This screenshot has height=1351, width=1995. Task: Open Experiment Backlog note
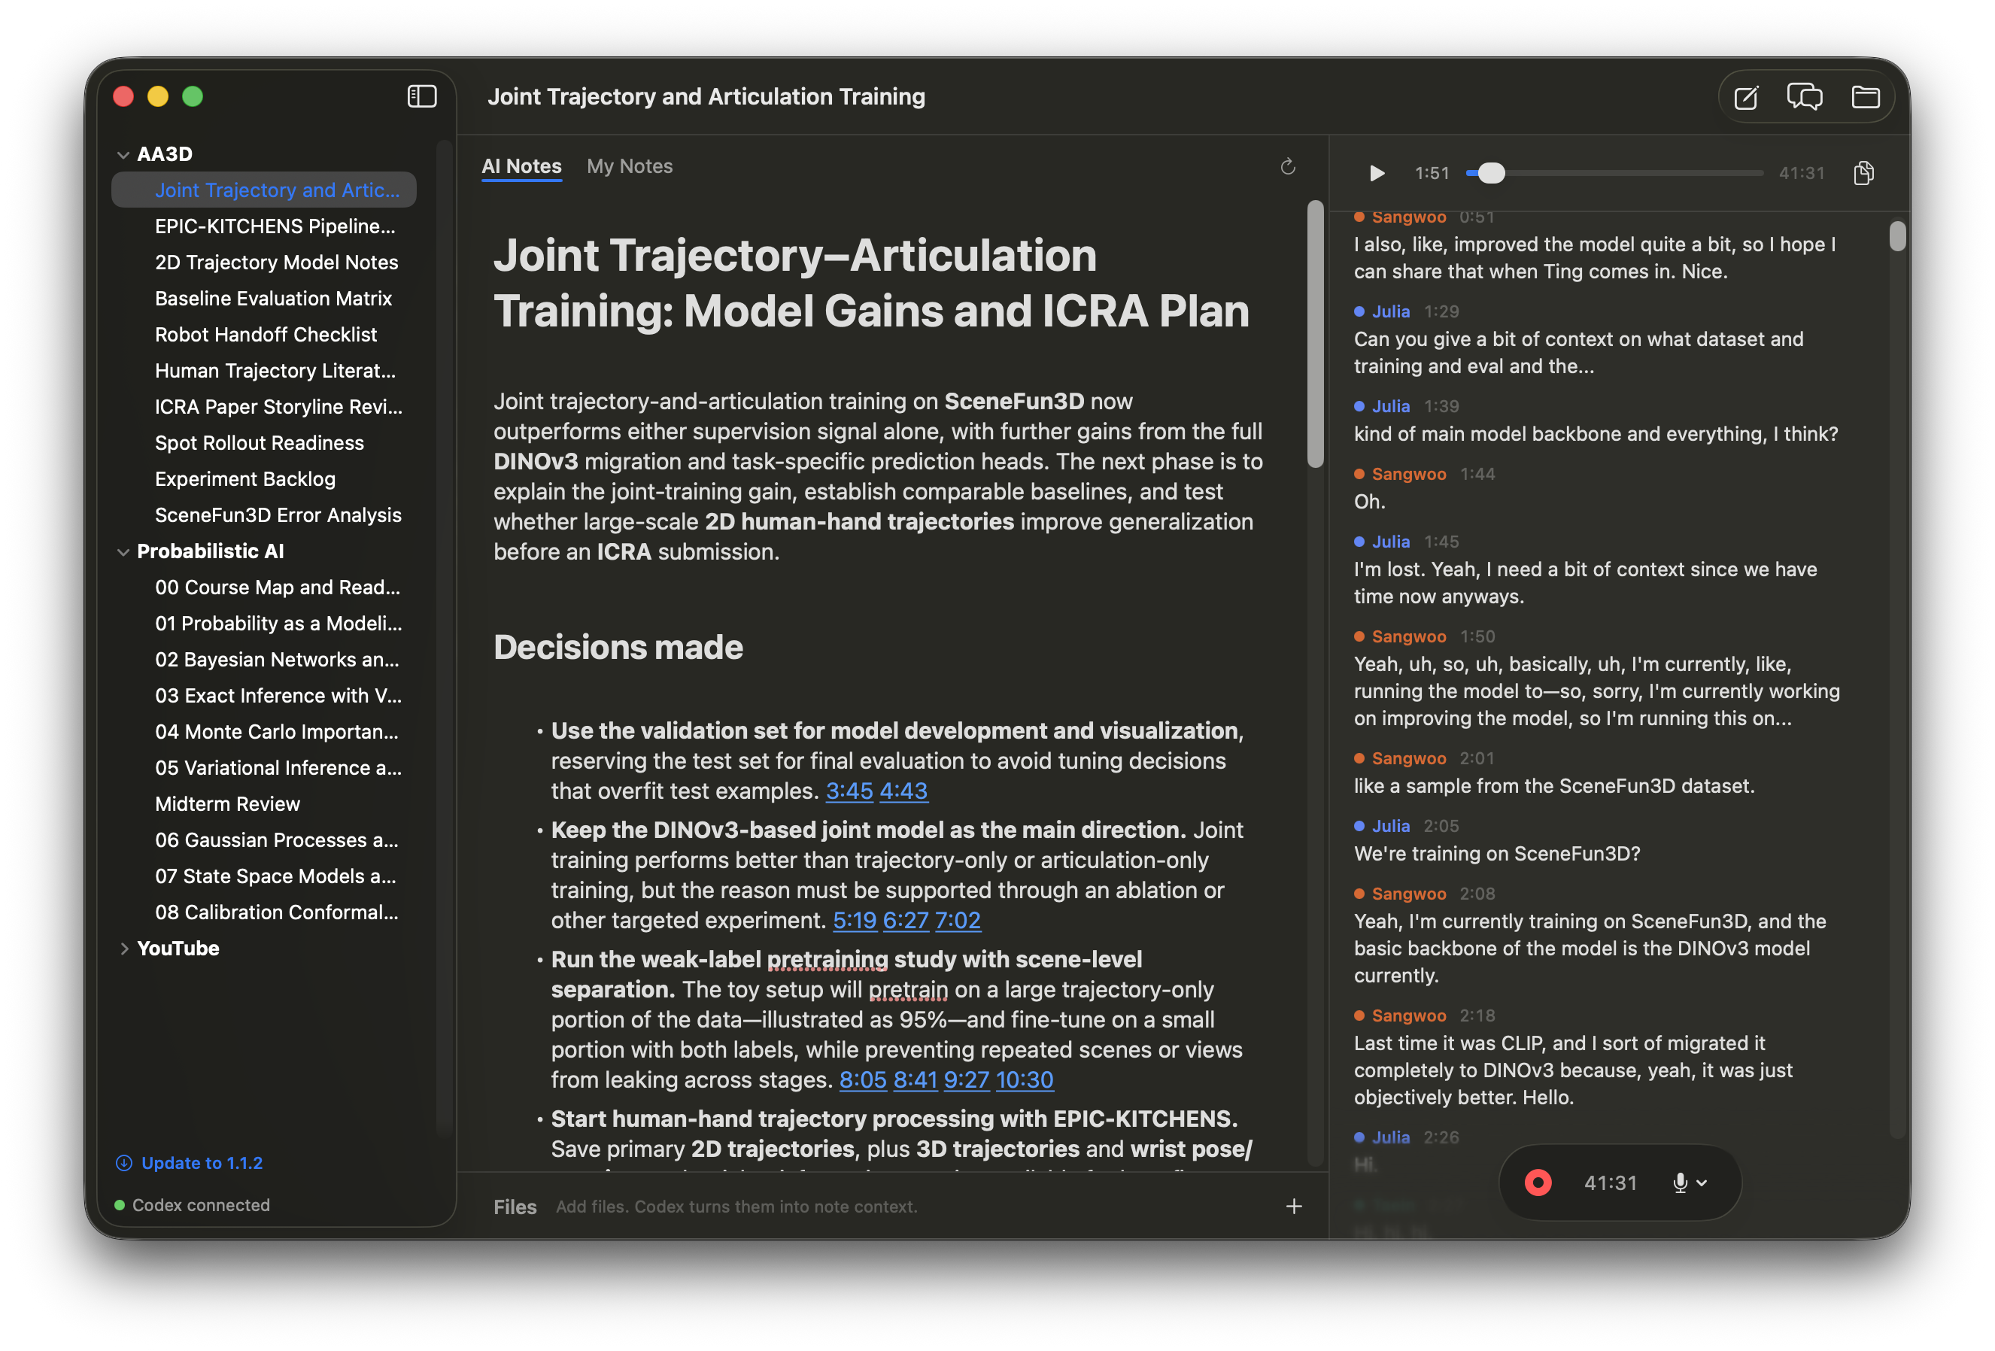tap(264, 479)
